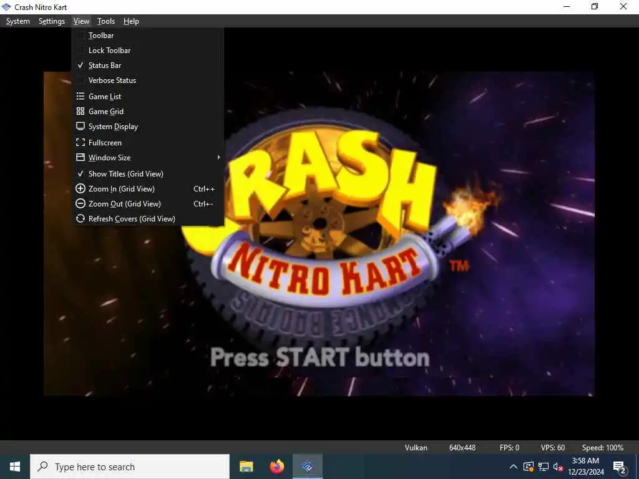Open the Windows Start menu
This screenshot has width=639, height=479.
coord(15,467)
